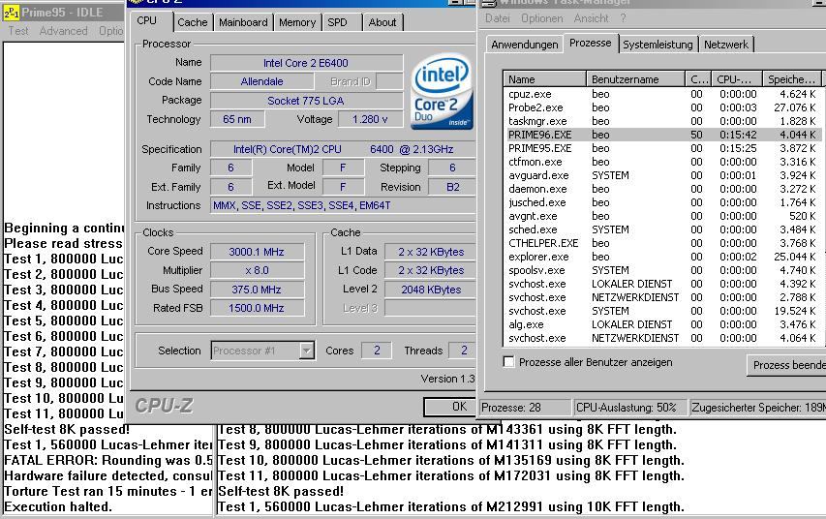Viewport: 826px width, 519px height.
Task: Select the alg.exe process row
Action: pos(662,324)
